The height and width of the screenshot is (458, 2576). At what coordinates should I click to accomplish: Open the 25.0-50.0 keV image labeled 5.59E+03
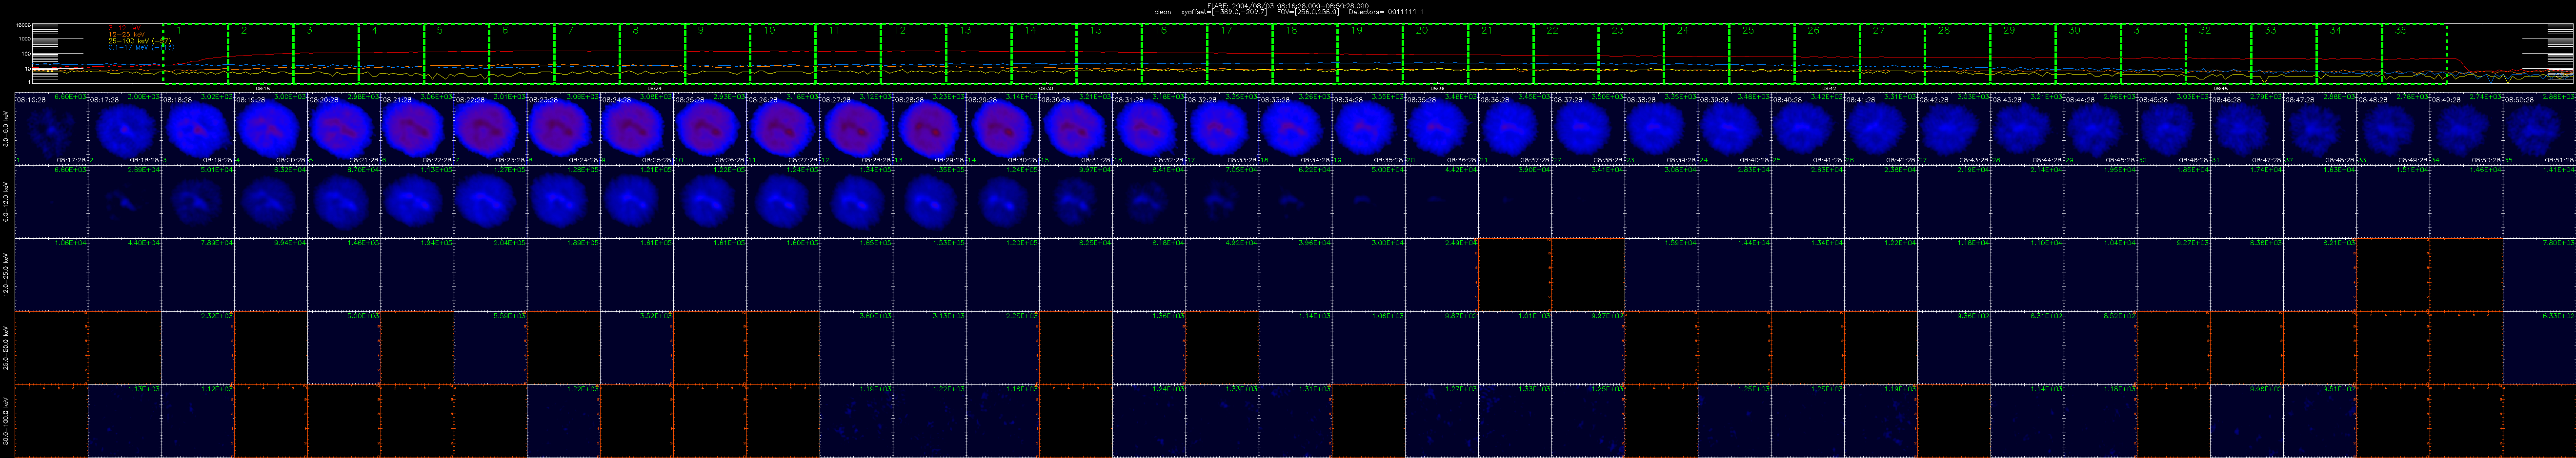coord(490,347)
